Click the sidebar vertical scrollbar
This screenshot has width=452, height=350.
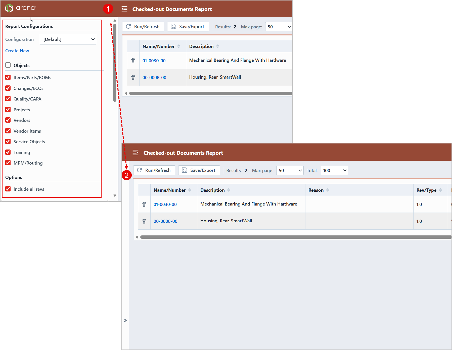(x=115, y=63)
